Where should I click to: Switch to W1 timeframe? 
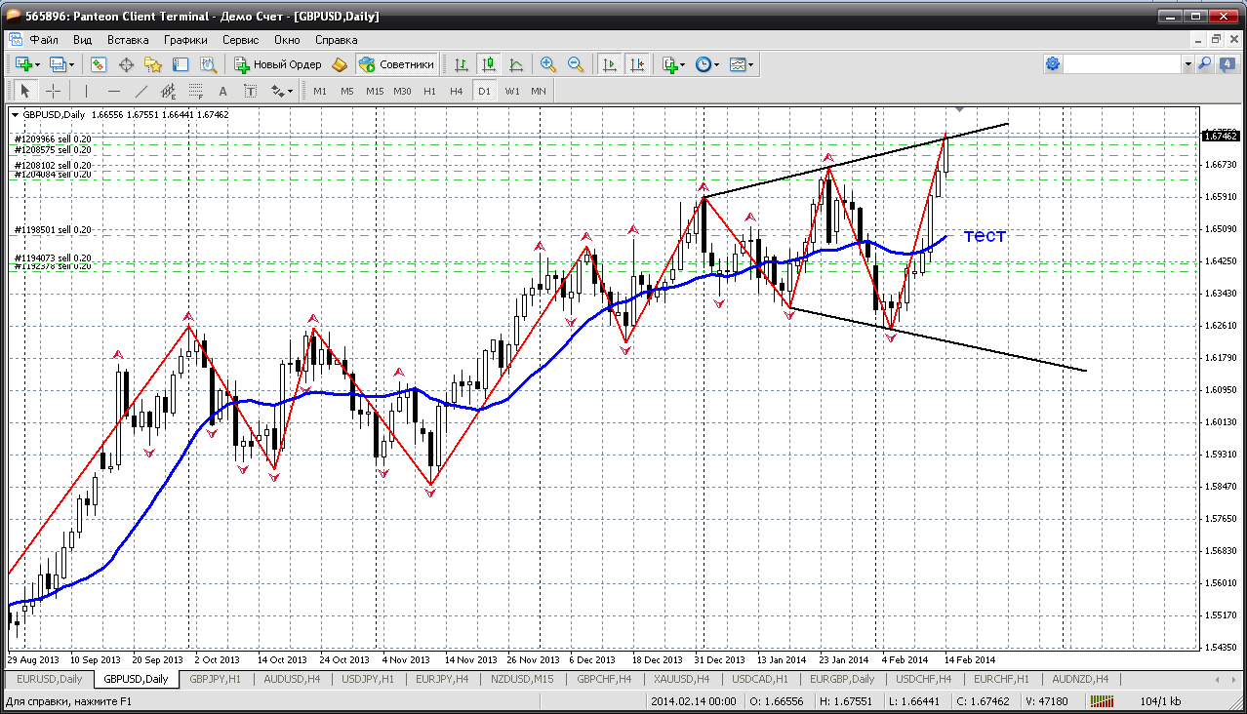pyautogui.click(x=512, y=91)
